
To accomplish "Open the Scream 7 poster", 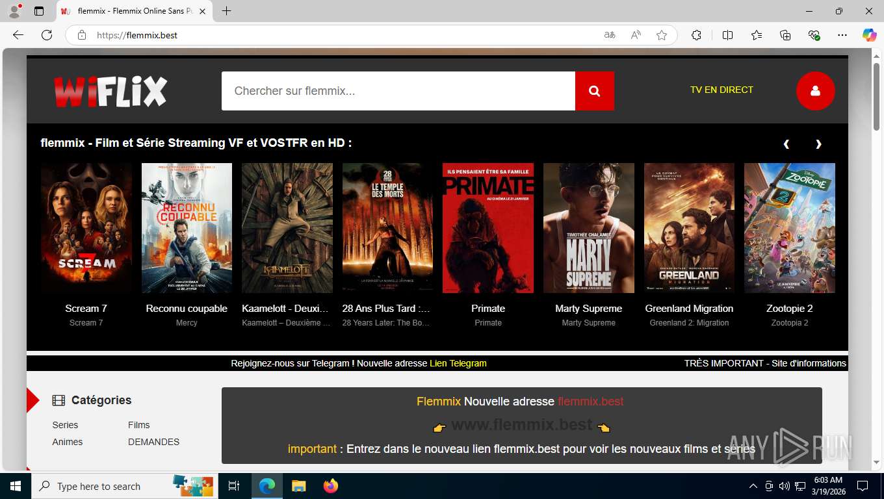I will (86, 228).
